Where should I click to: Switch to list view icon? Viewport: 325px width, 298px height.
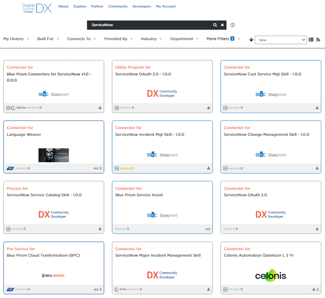coord(311,39)
